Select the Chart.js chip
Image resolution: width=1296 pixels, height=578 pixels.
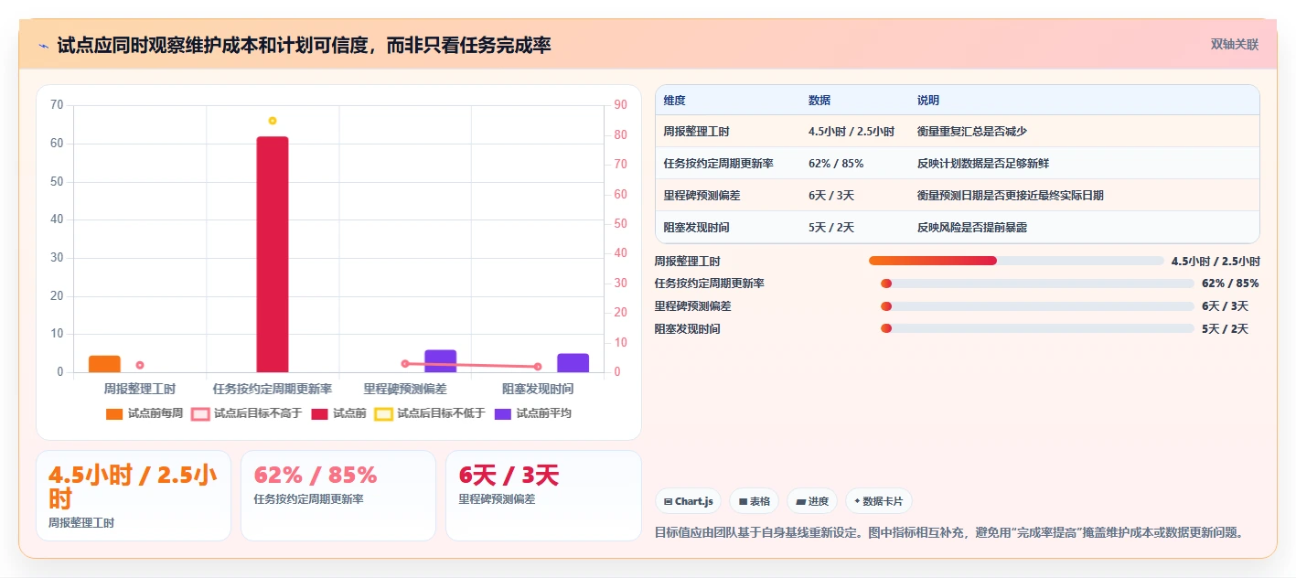(688, 501)
